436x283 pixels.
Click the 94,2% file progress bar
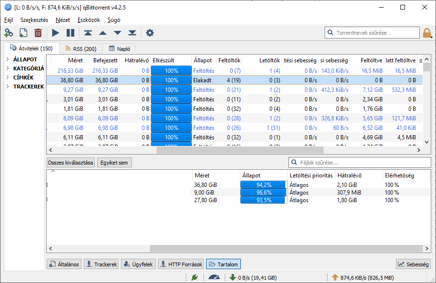264,185
